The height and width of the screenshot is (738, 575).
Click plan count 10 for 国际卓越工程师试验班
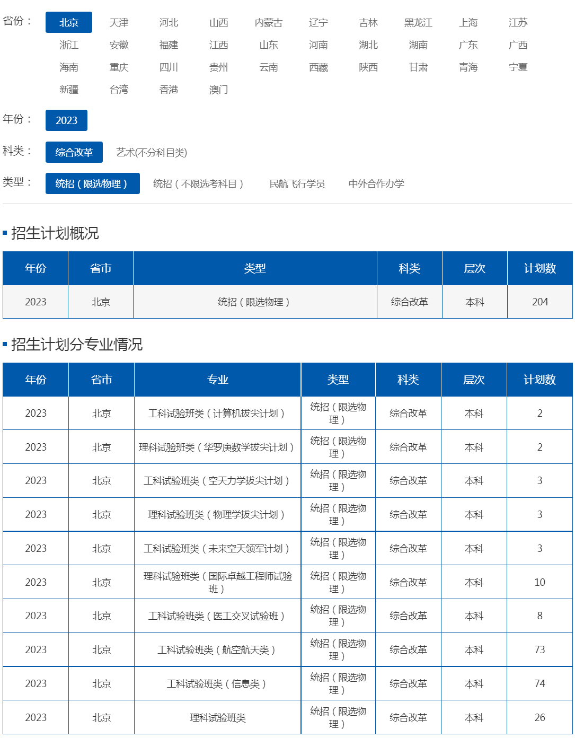tap(539, 582)
